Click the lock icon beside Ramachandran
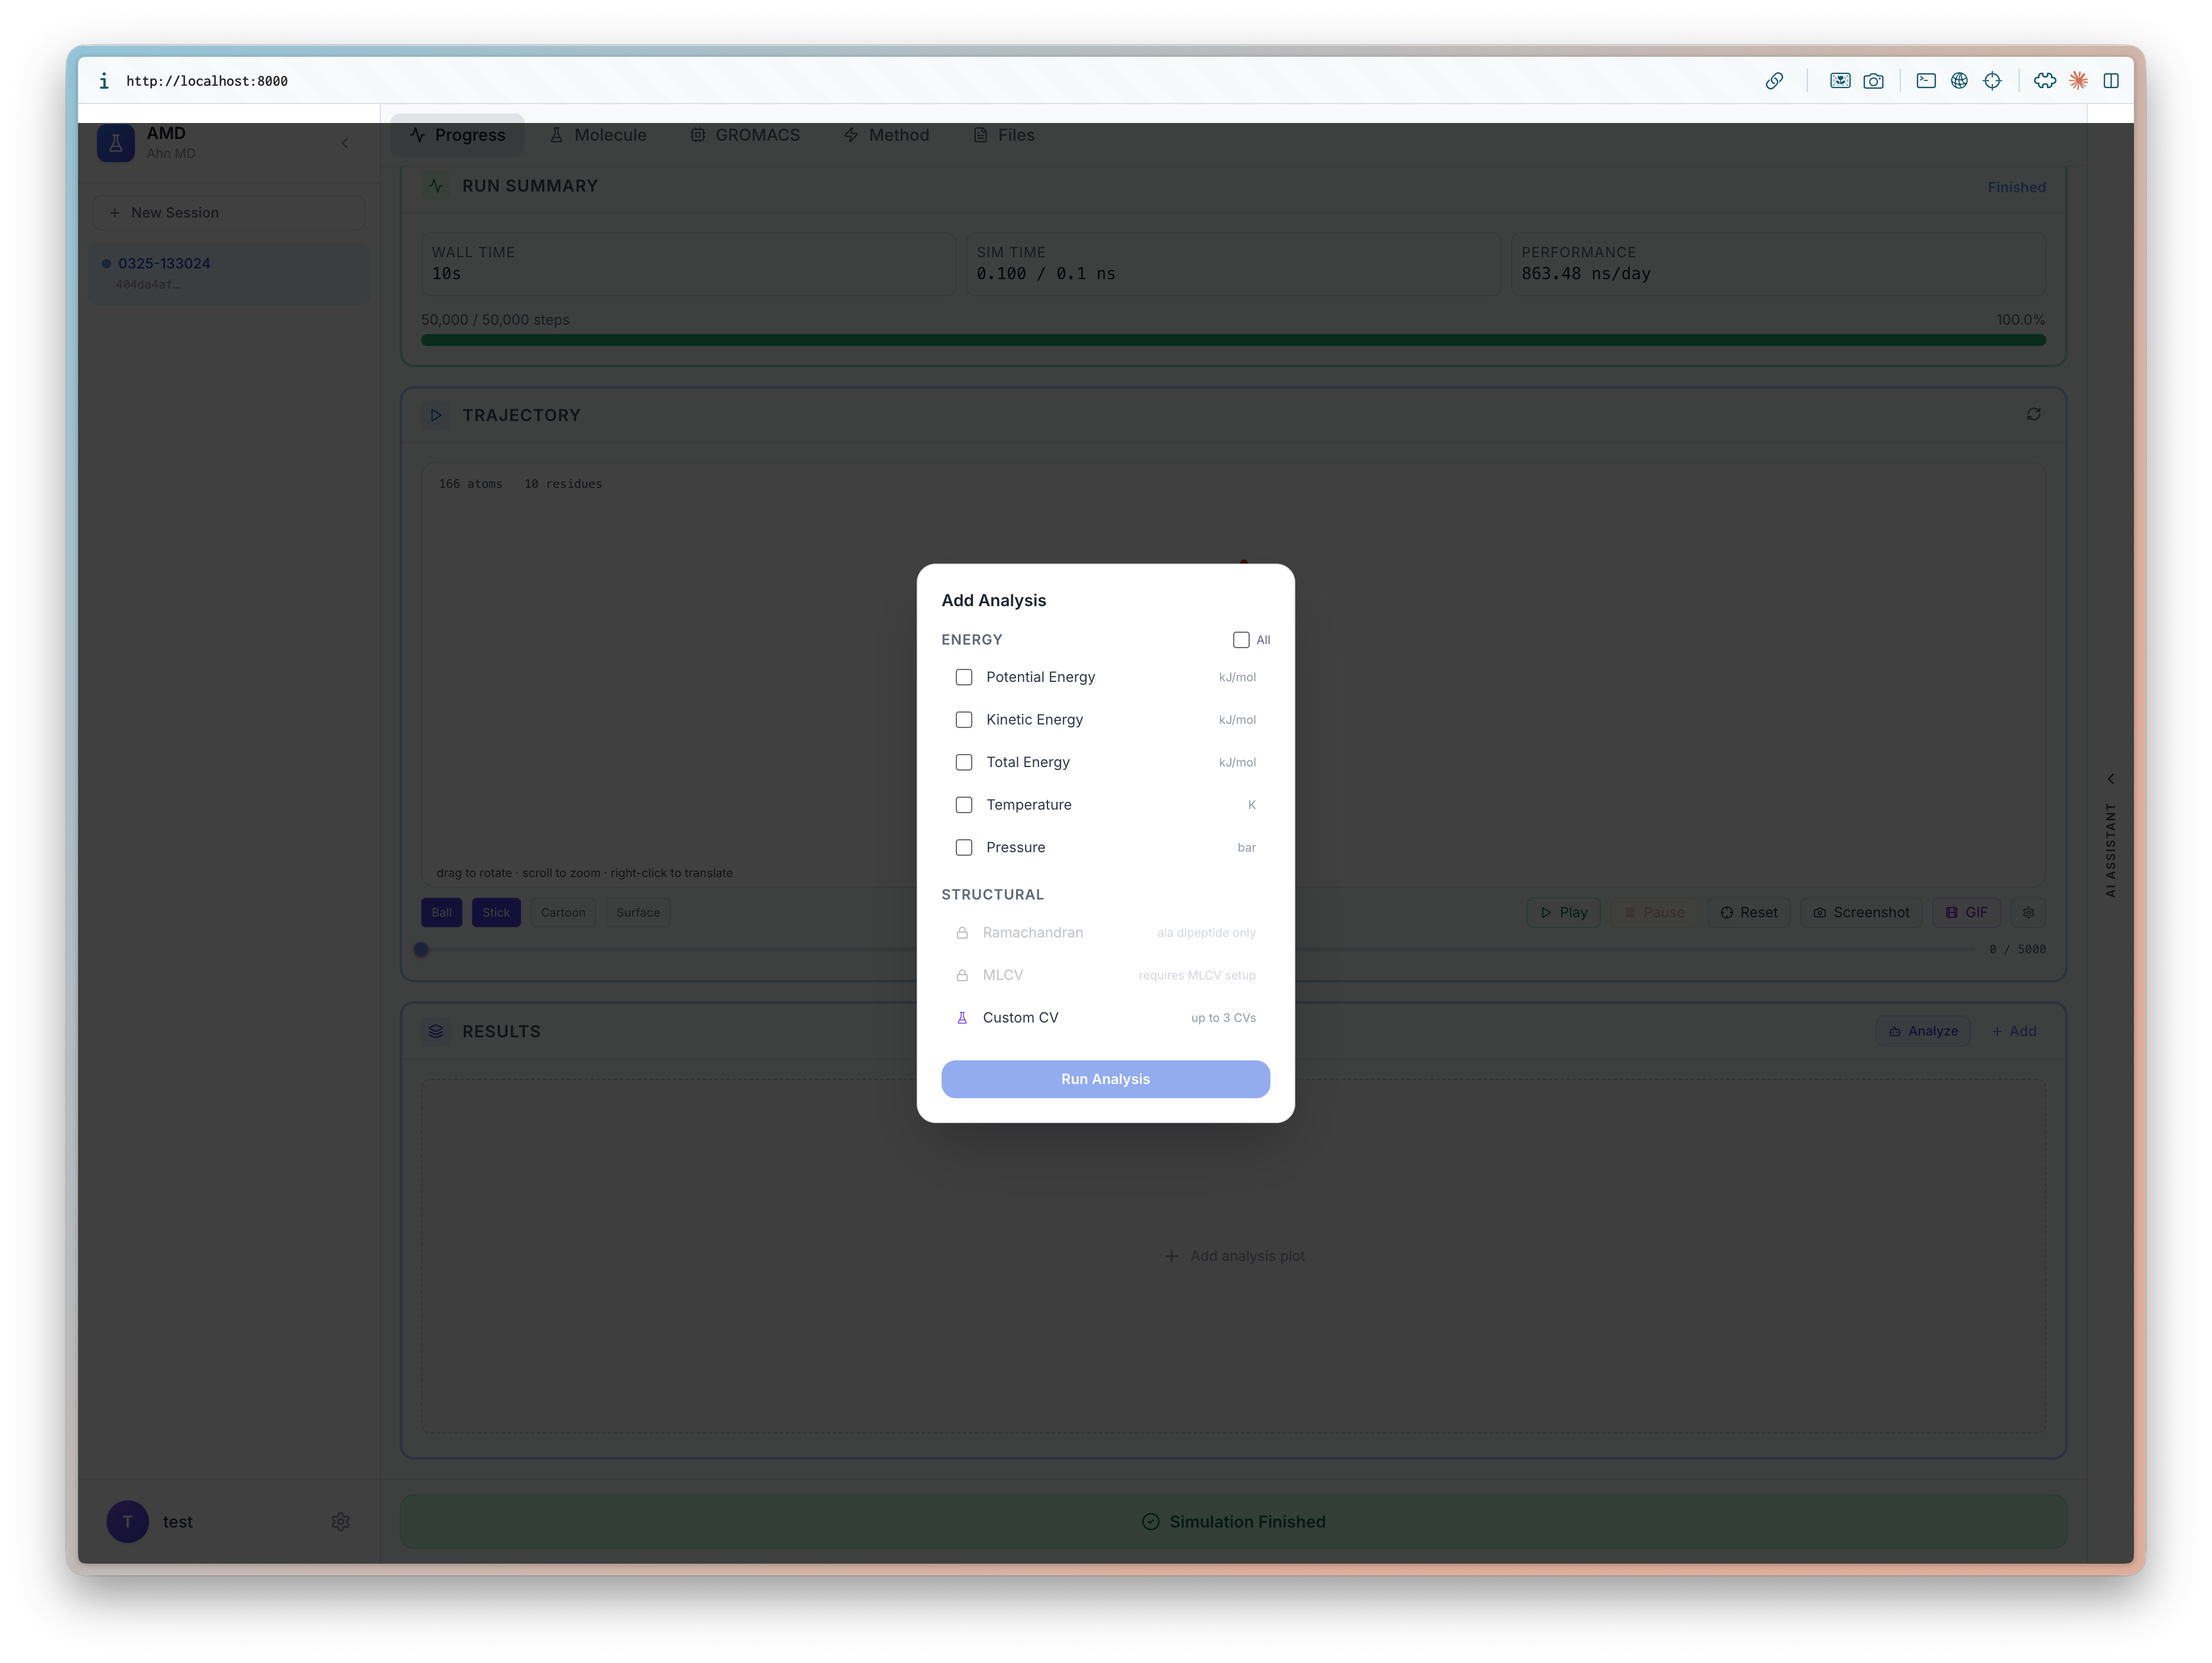The image size is (2212, 1663). pyautogui.click(x=962, y=933)
